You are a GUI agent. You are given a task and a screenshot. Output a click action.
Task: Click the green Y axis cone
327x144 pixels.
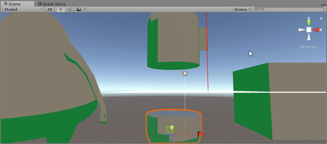click(x=309, y=23)
